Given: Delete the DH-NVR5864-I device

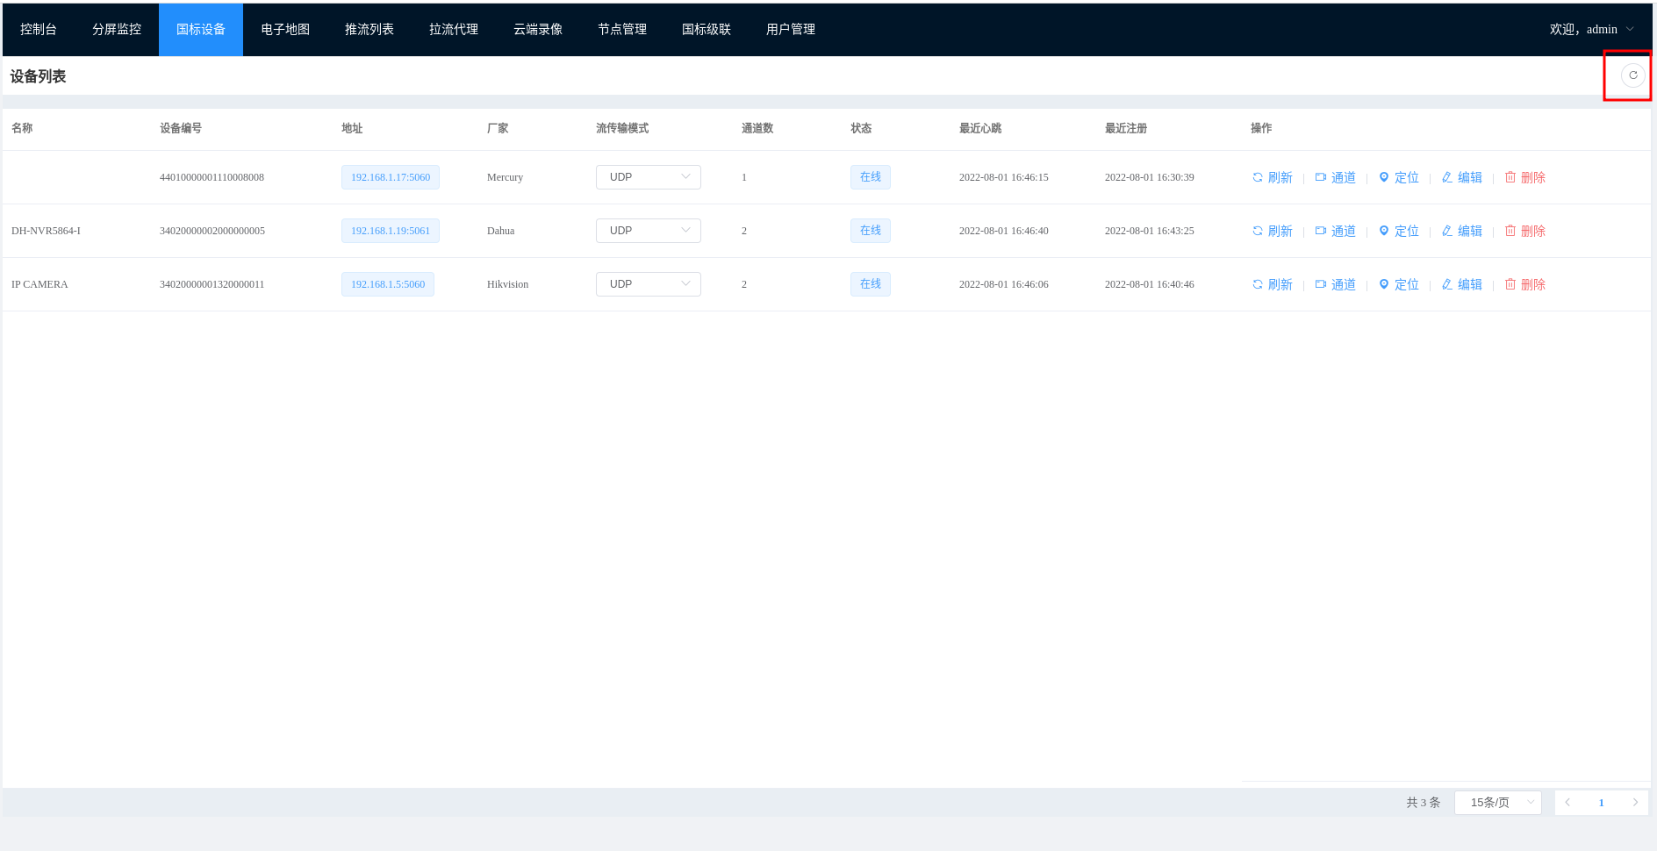Looking at the screenshot, I should 1525,231.
